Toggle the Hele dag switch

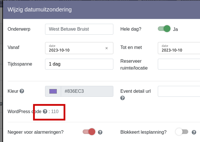[x=164, y=29]
